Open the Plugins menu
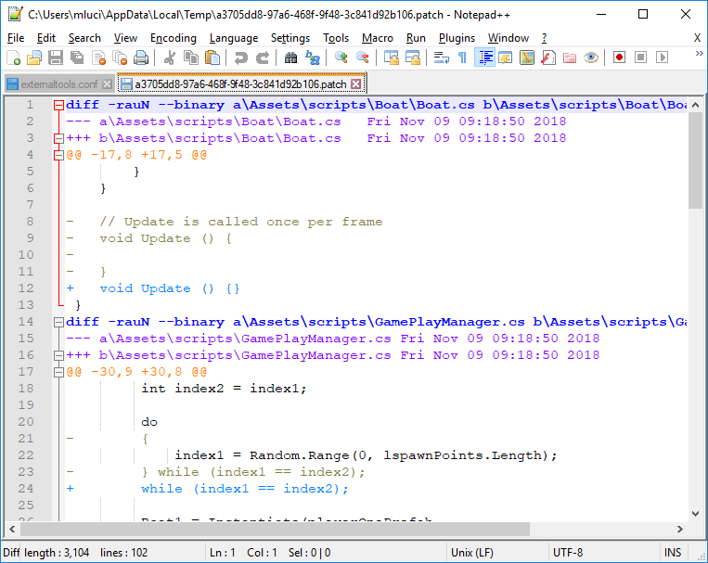 click(457, 38)
